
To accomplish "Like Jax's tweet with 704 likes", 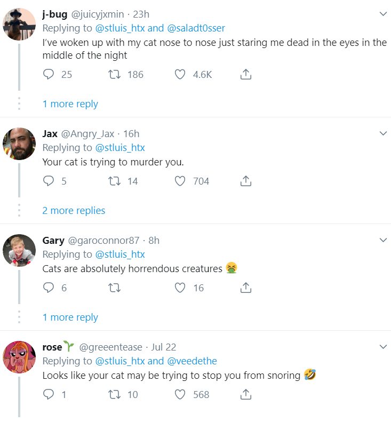I will point(180,181).
